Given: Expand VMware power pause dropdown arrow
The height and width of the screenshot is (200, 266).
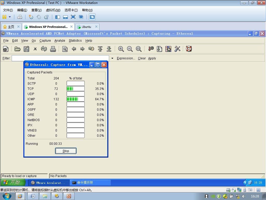Looking at the screenshot, I should [10, 17].
